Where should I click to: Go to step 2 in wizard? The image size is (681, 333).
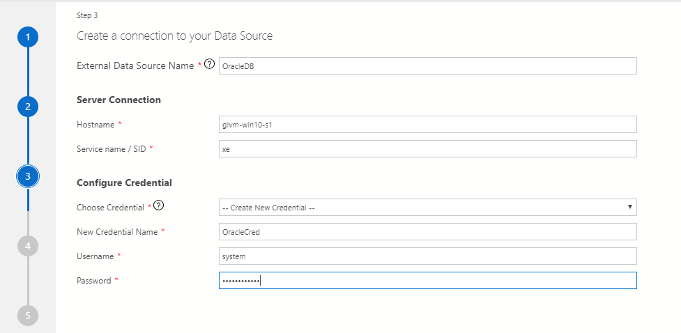click(x=28, y=107)
